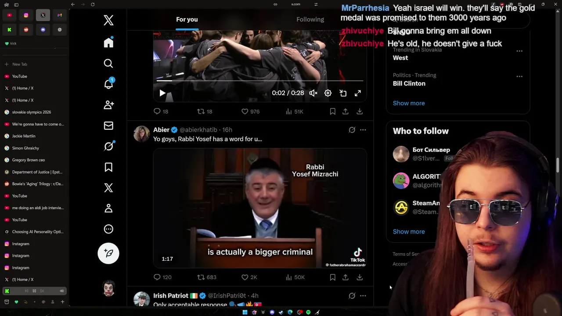This screenshot has width=562, height=316.
Task: Toggle browser sidebar panel icon
Action: pos(16,4)
